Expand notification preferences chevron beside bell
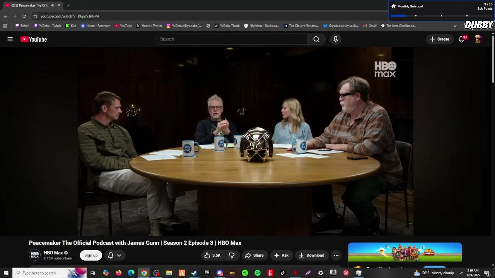495x278 pixels. 119,255
